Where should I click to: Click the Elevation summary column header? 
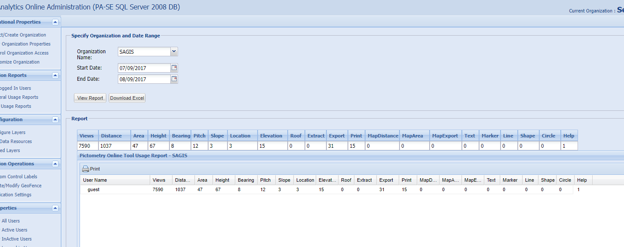(273, 136)
